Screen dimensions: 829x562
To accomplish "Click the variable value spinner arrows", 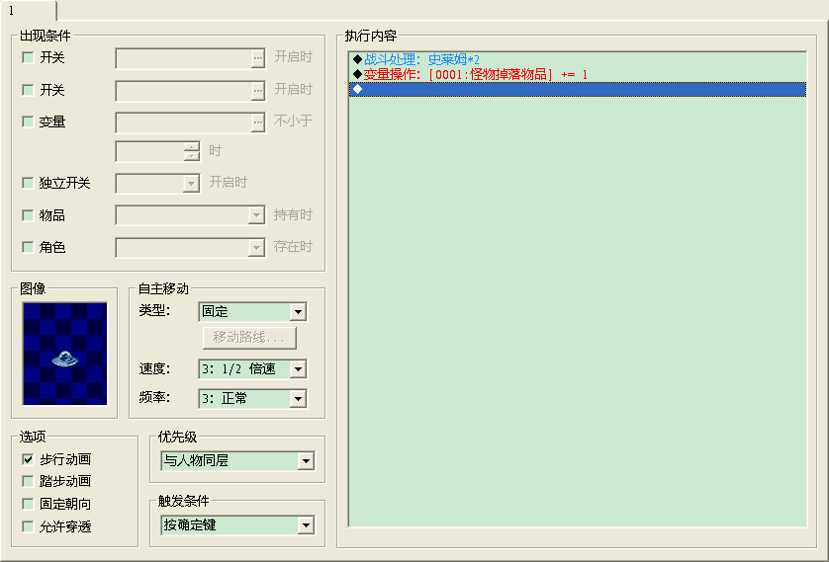I will pyautogui.click(x=192, y=151).
